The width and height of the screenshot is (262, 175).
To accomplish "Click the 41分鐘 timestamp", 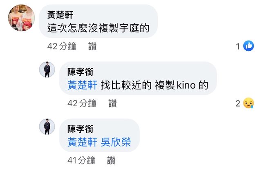I will pyautogui.click(x=81, y=160).
